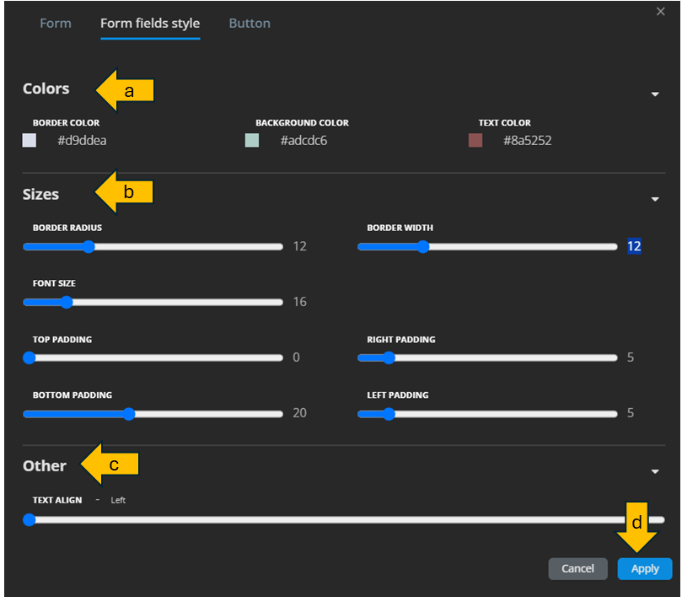Image resolution: width=682 pixels, height=602 pixels.
Task: Select the Form fields style tab
Action: (150, 24)
